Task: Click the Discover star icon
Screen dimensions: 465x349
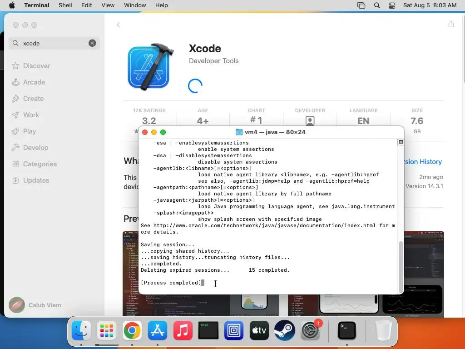Action: (15, 65)
